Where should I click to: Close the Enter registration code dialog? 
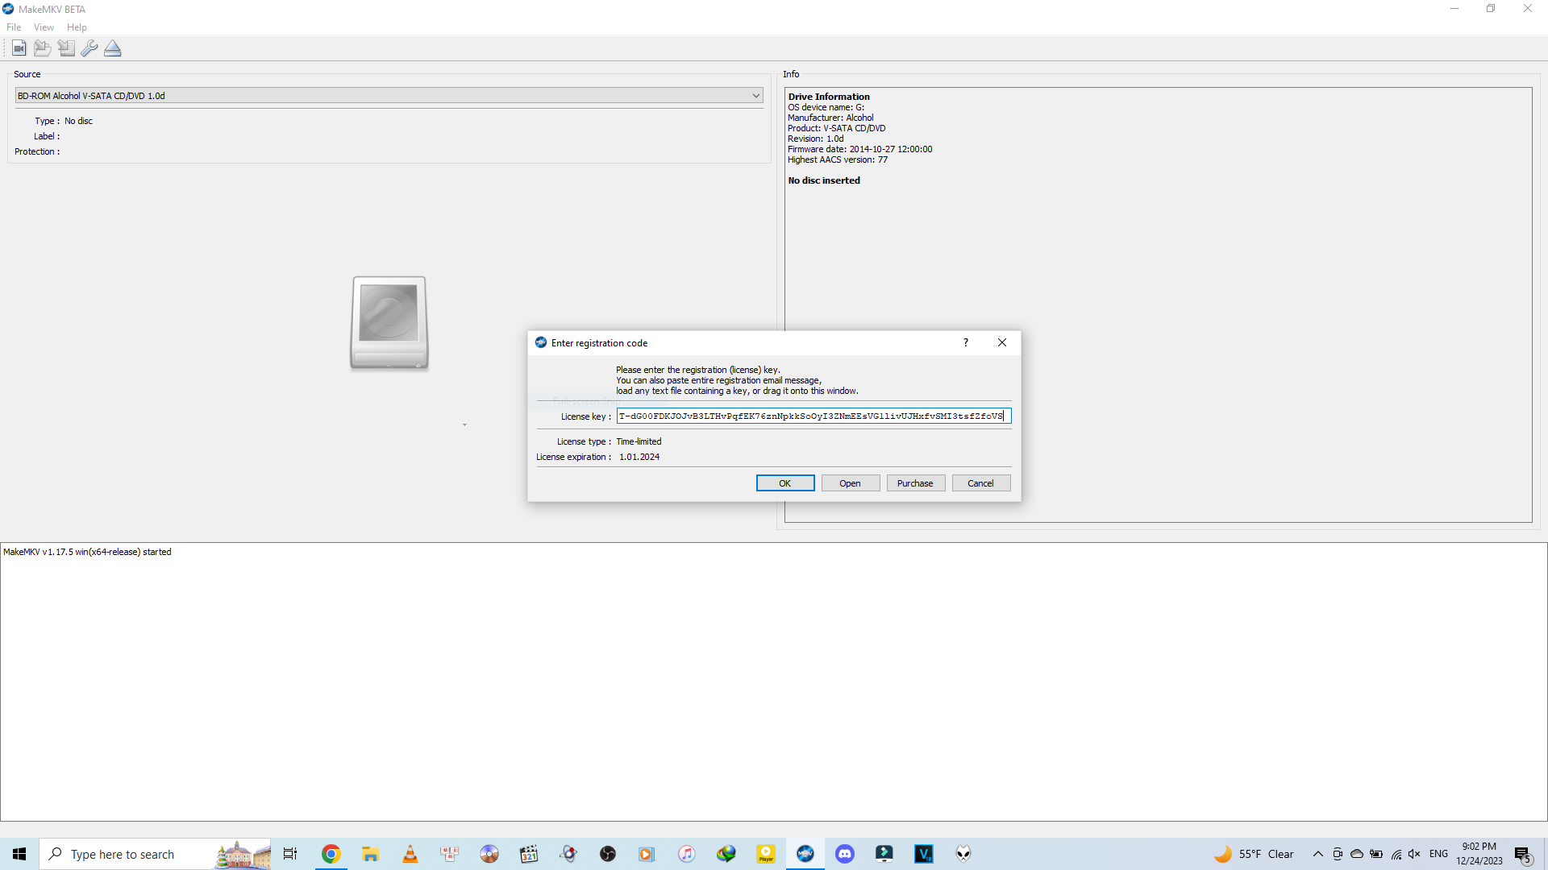[1002, 342]
